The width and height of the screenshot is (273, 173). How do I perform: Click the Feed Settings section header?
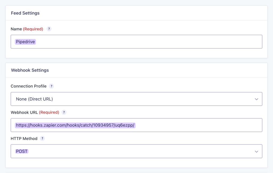(25, 13)
